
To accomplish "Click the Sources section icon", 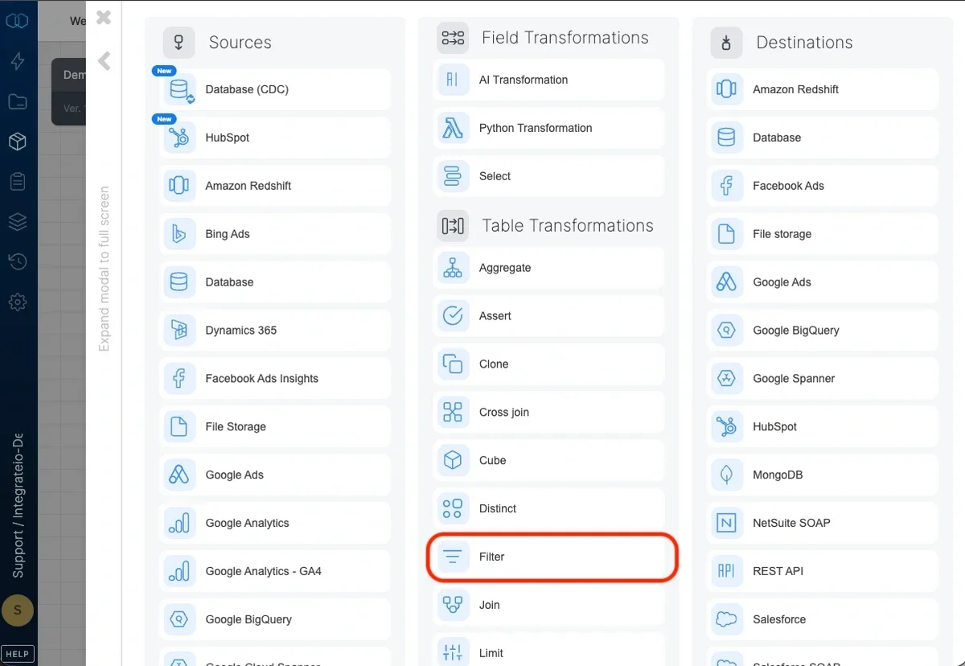I will coord(179,43).
